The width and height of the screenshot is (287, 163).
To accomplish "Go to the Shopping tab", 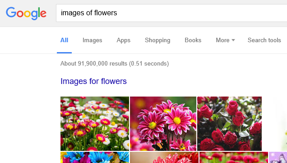I will click(x=157, y=40).
